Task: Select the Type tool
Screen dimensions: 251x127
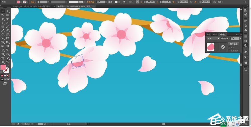Action: click(x=3, y=23)
